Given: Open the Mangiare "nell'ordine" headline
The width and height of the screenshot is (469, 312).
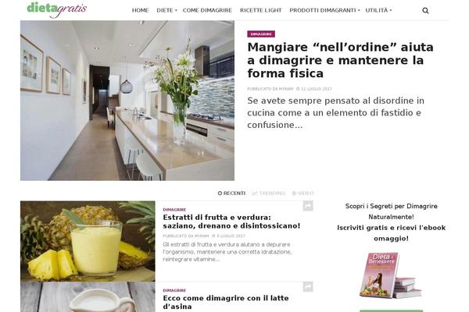Looking at the screenshot, I should (x=340, y=60).
